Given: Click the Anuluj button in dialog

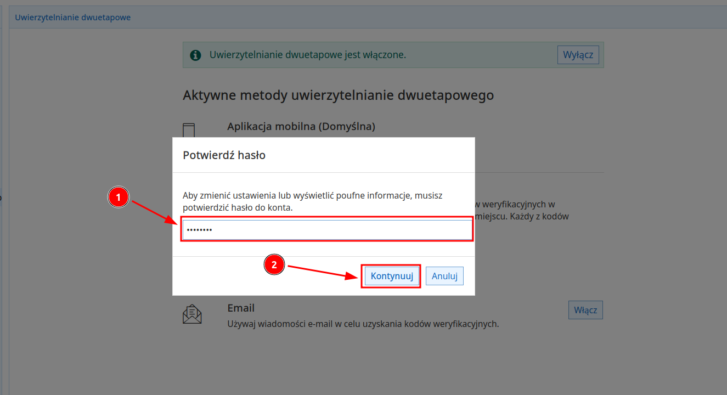Looking at the screenshot, I should coord(444,276).
